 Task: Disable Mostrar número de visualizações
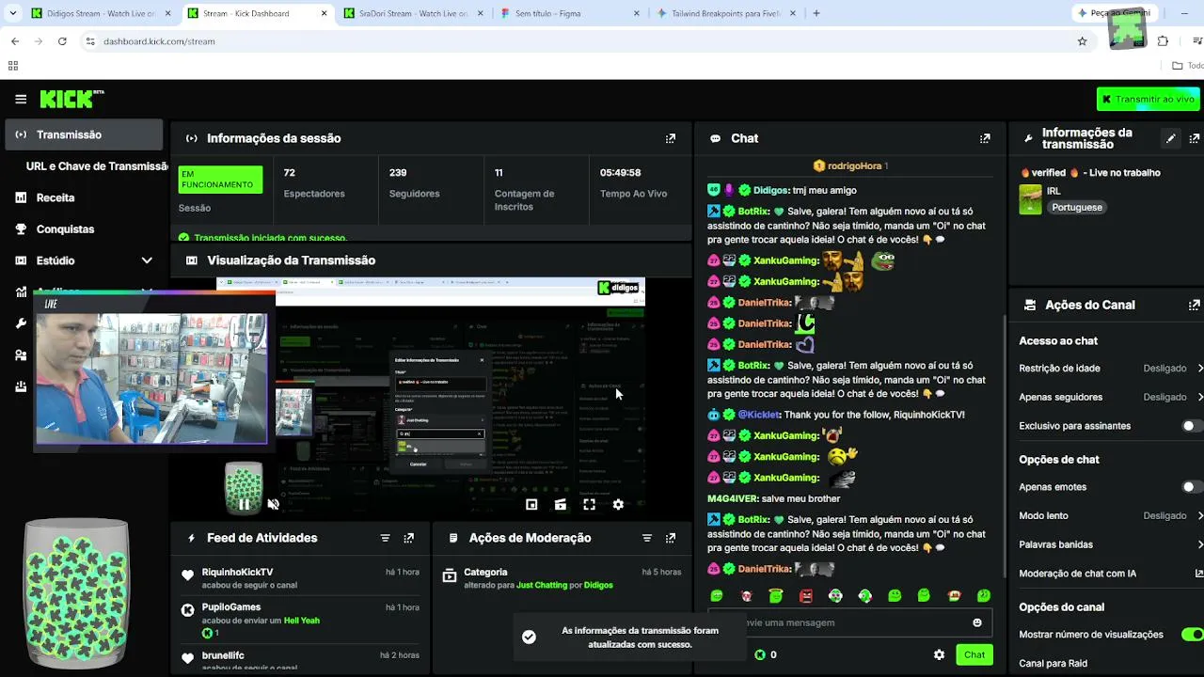click(1192, 635)
